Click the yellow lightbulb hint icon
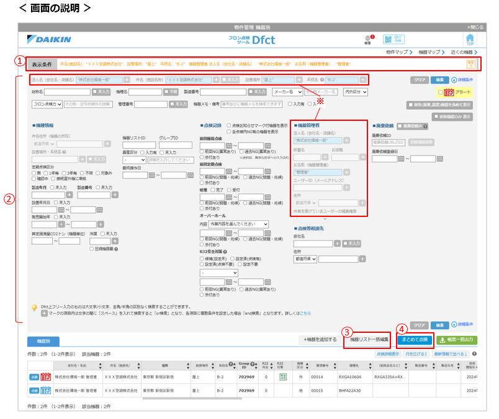 [35, 307]
